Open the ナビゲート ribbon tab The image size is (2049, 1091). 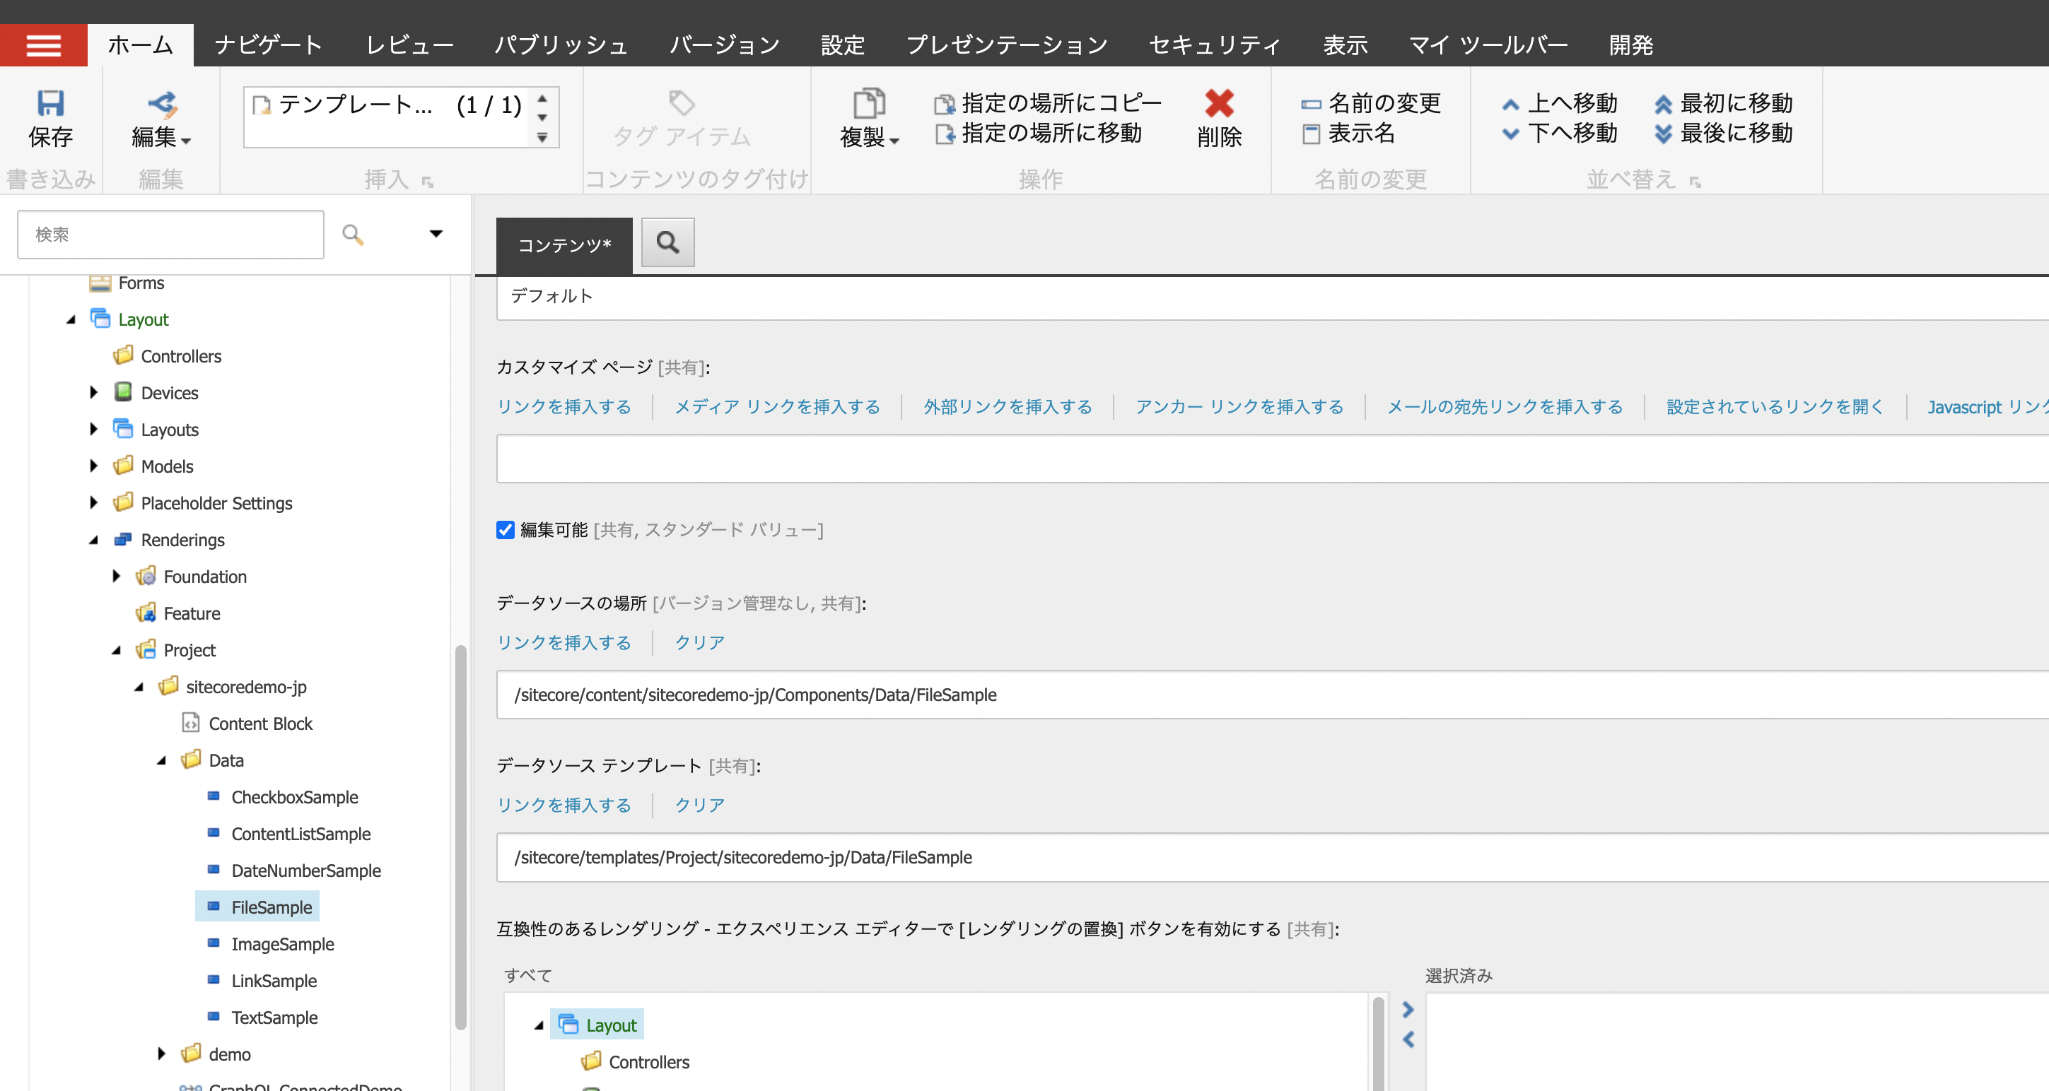[268, 45]
